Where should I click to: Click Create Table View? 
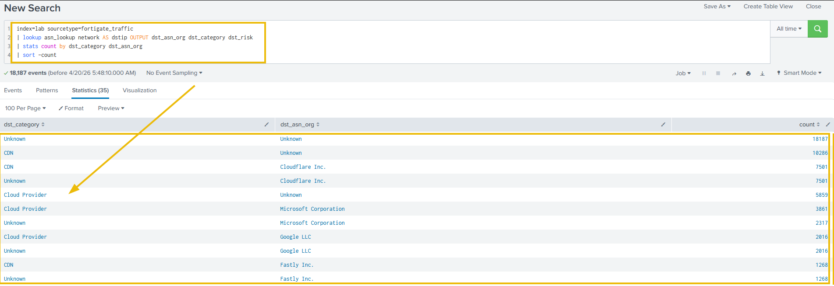(x=768, y=7)
